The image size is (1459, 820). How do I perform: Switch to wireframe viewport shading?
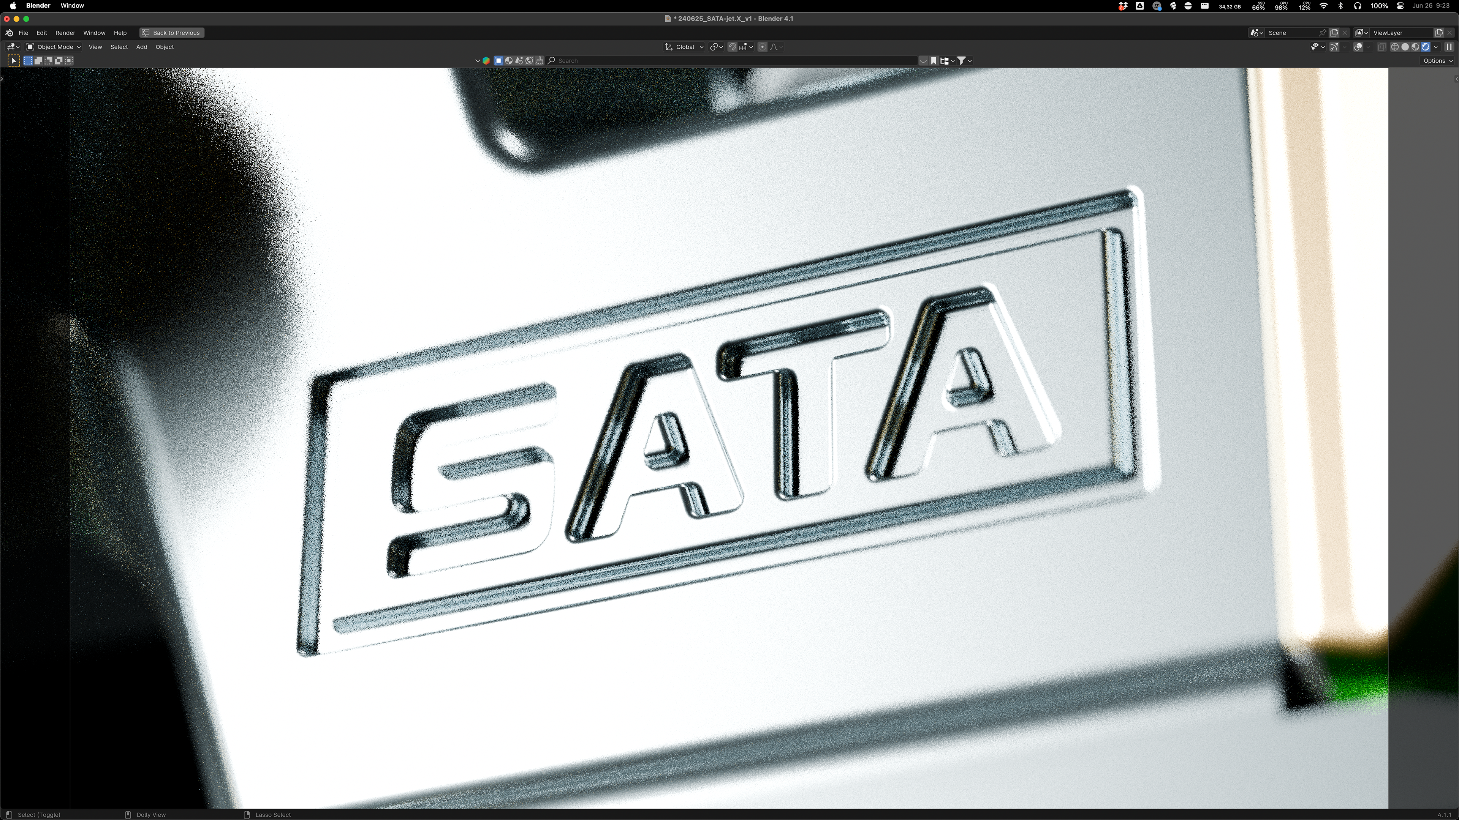1394,47
